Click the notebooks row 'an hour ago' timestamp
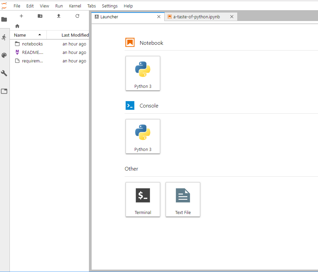Screen dimensions: 318x272 click(74, 44)
